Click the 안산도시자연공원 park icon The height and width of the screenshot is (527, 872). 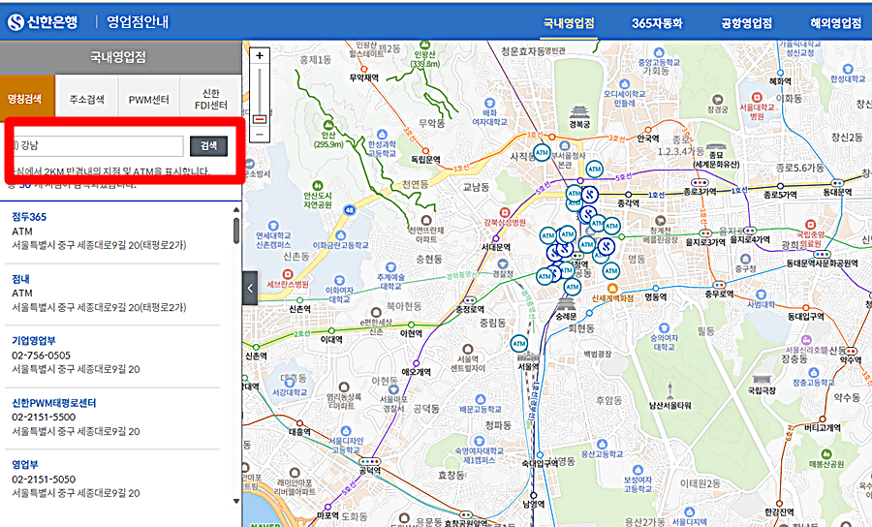tap(318, 185)
